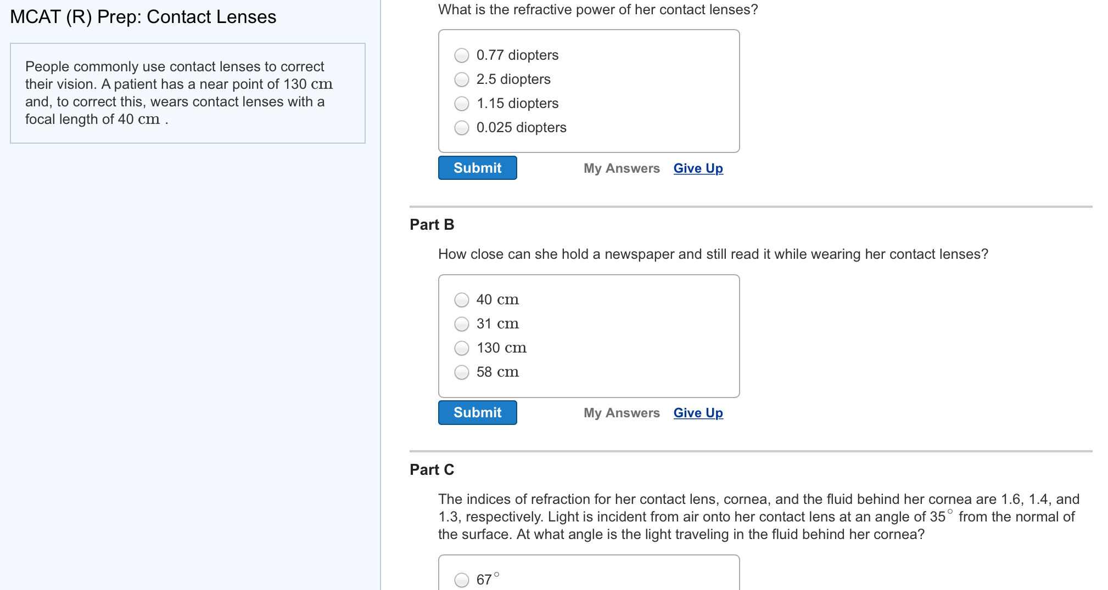Submit the Part B answer
The width and height of the screenshot is (1108, 590).
point(477,412)
